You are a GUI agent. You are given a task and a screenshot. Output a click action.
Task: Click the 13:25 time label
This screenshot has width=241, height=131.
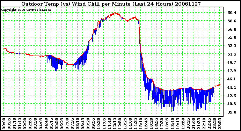coord(125,124)
